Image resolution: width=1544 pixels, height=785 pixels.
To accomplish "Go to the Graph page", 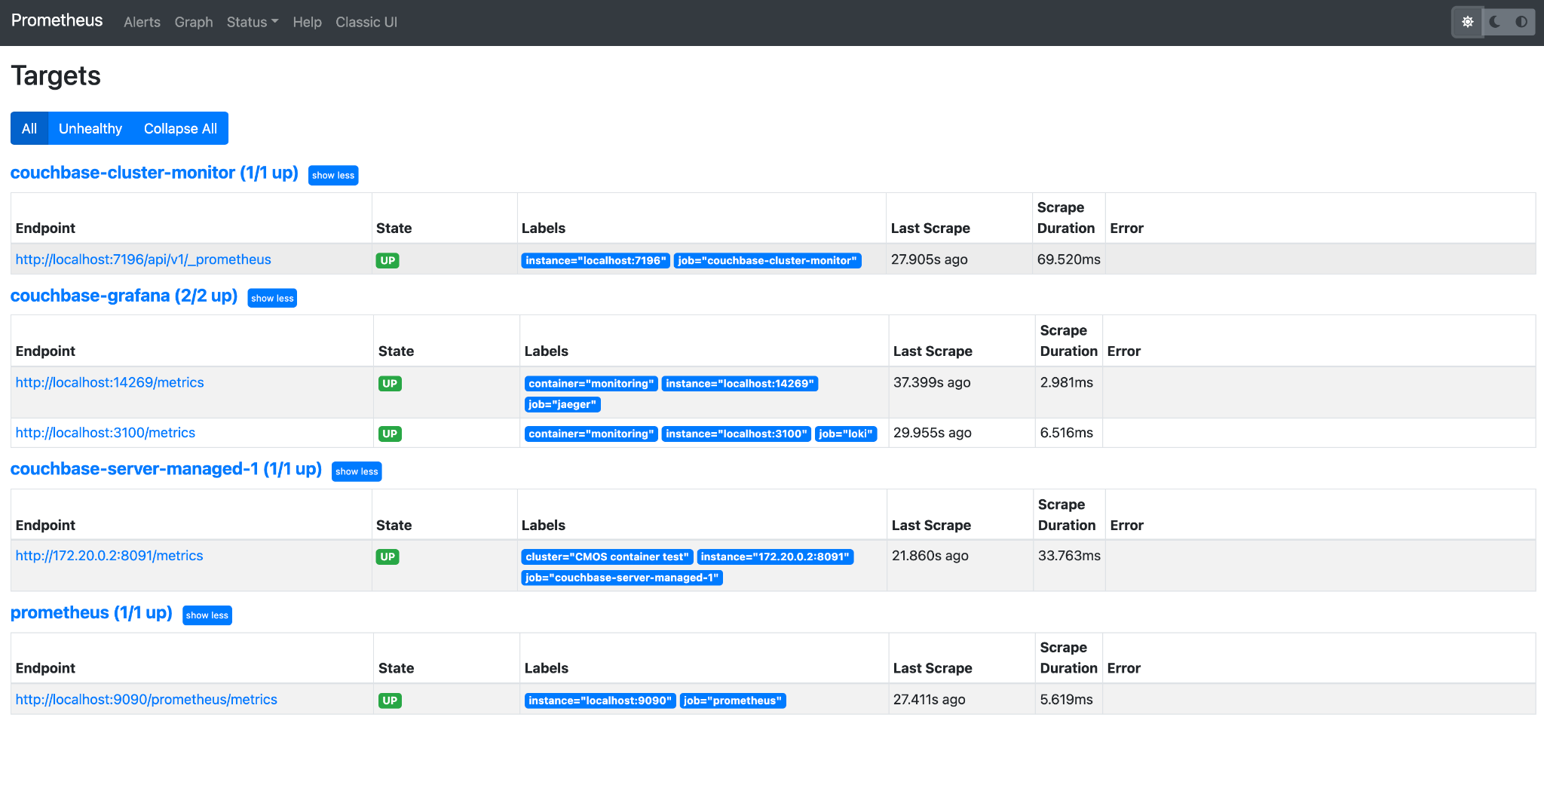I will click(x=194, y=22).
